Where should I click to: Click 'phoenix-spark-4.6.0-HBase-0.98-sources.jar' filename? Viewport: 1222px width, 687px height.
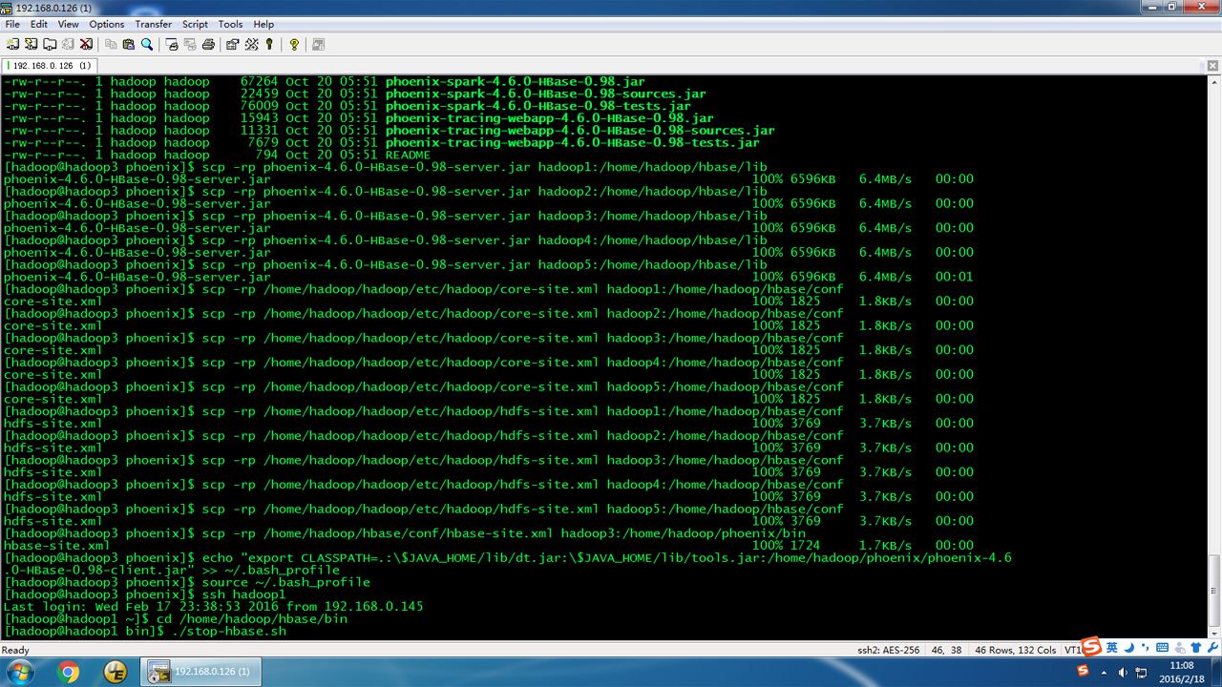click(x=545, y=94)
